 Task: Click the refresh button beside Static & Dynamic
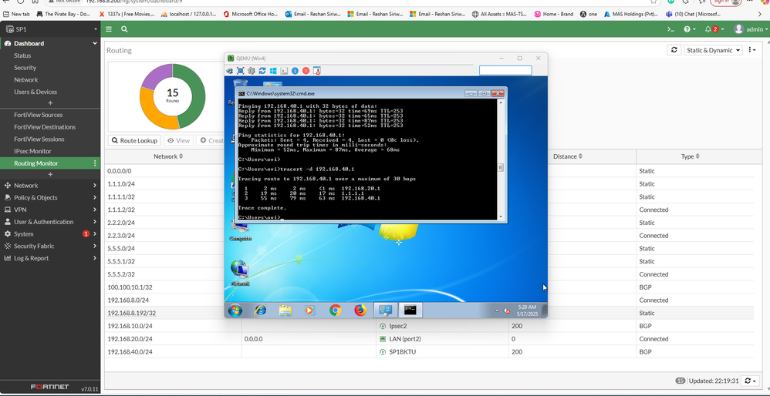click(674, 50)
